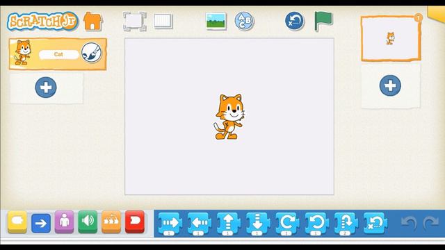
Task: Click the Undo arrow
Action: click(409, 223)
